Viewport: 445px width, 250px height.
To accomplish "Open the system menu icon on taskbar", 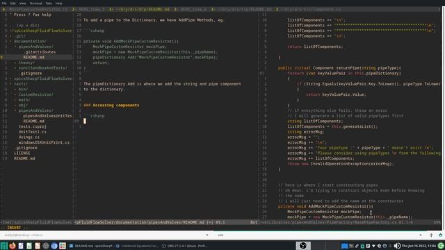I will [x=4, y=246].
